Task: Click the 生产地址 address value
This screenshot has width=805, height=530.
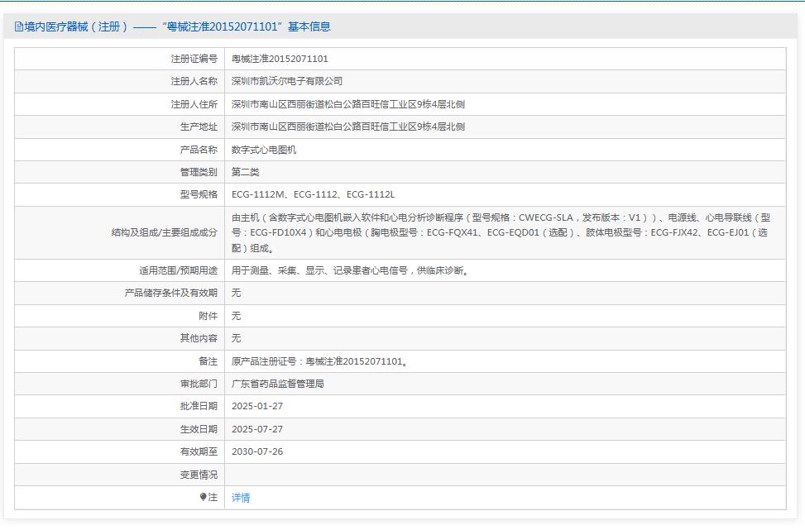Action: click(347, 127)
